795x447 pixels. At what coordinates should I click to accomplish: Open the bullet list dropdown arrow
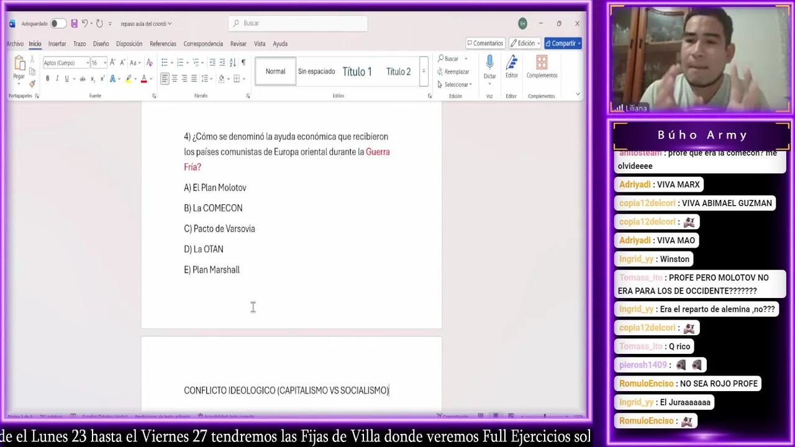pyautogui.click(x=171, y=63)
